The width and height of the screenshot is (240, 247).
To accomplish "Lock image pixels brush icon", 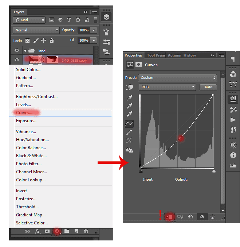I will 36,40.
